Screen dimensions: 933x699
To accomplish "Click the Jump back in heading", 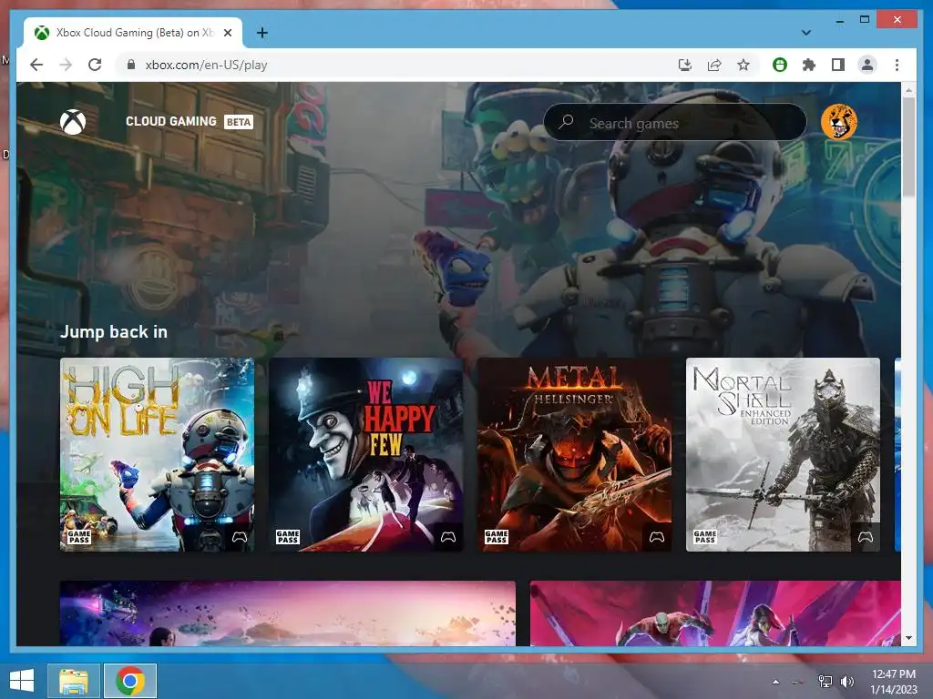I will [x=114, y=331].
